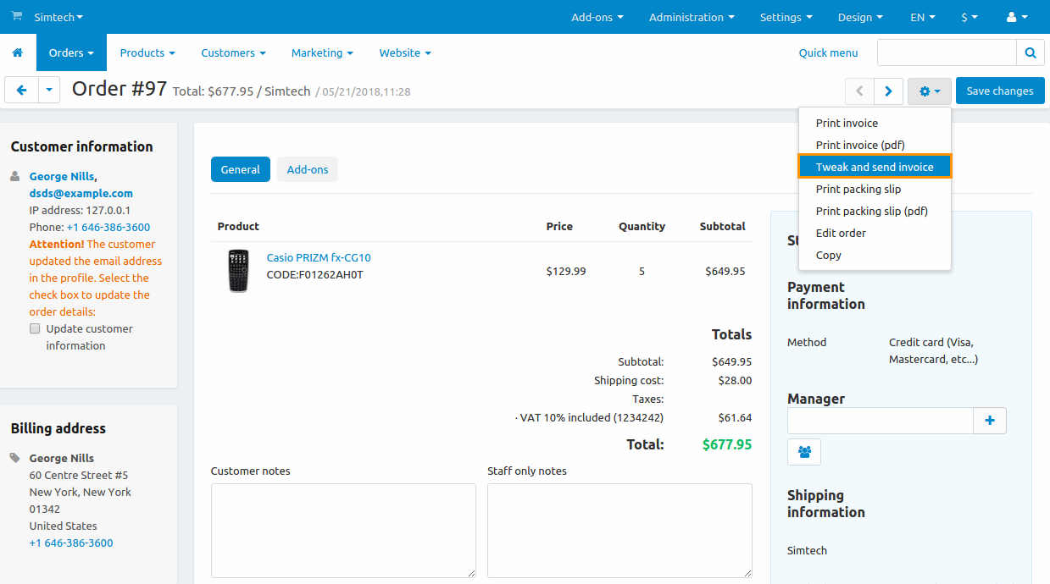Expand the Settings dropdown
This screenshot has height=584, width=1050.
pos(786,17)
